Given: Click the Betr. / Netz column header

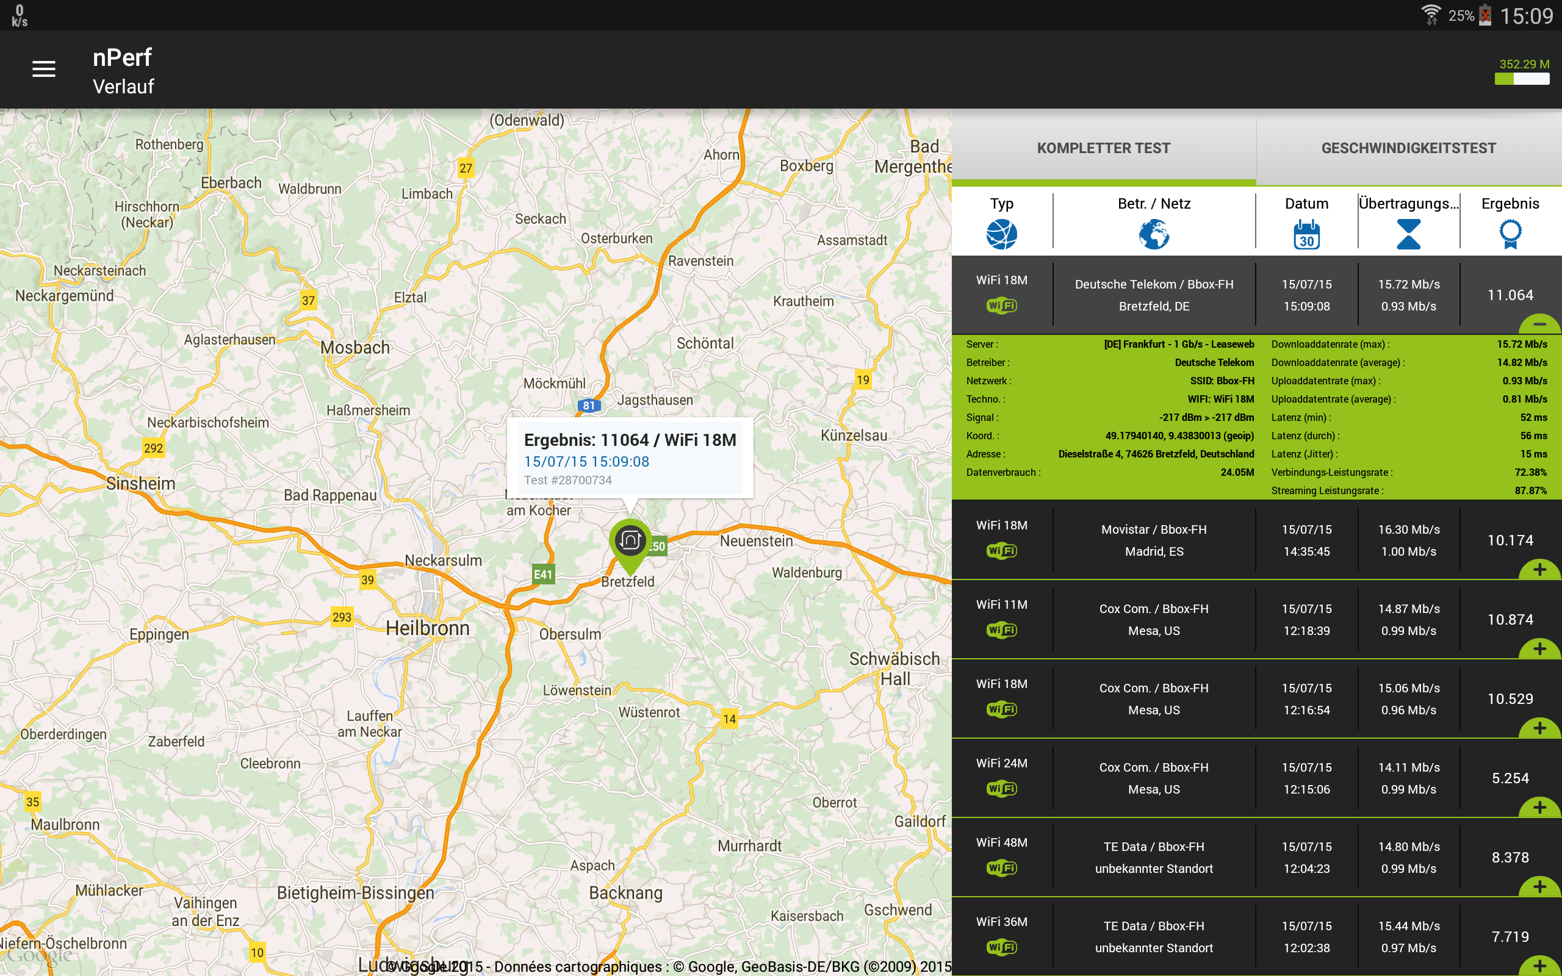Looking at the screenshot, I should pos(1154,204).
